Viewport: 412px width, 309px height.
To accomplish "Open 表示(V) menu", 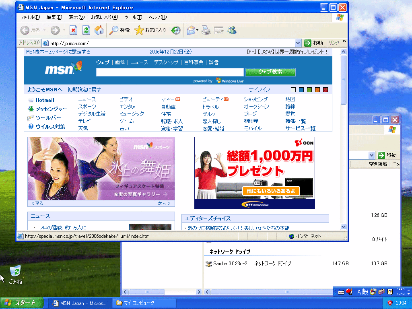I will coord(76,17).
